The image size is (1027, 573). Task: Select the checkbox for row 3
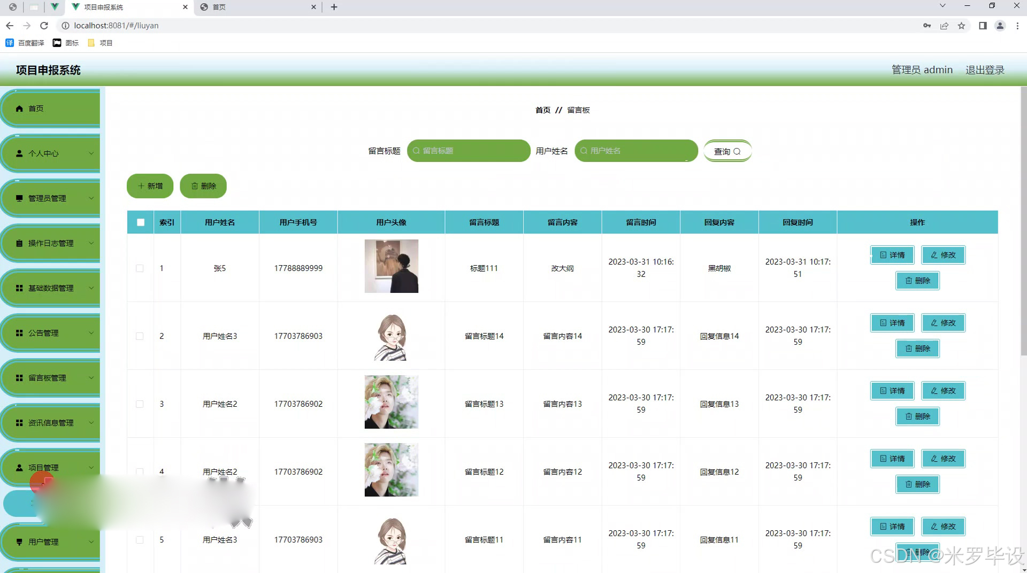click(x=140, y=404)
